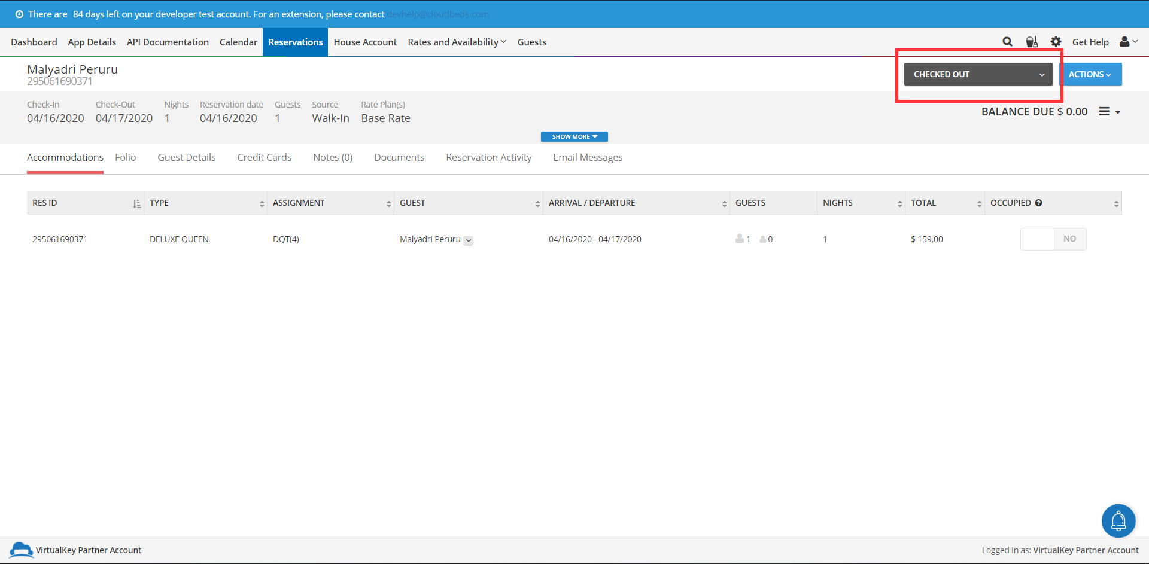Image resolution: width=1149 pixels, height=564 pixels.
Task: Open guest dropdown next to Malyadri Peruru
Action: point(469,240)
